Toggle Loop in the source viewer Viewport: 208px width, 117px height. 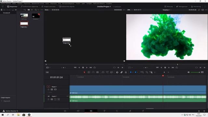click(95, 68)
